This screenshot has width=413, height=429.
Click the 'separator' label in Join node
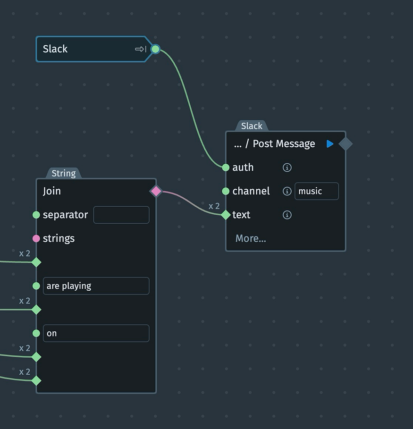pos(66,215)
